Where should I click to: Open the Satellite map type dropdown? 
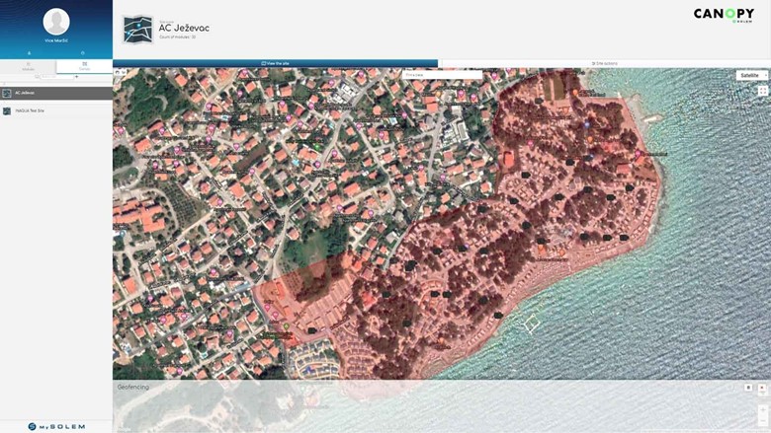[x=751, y=75]
